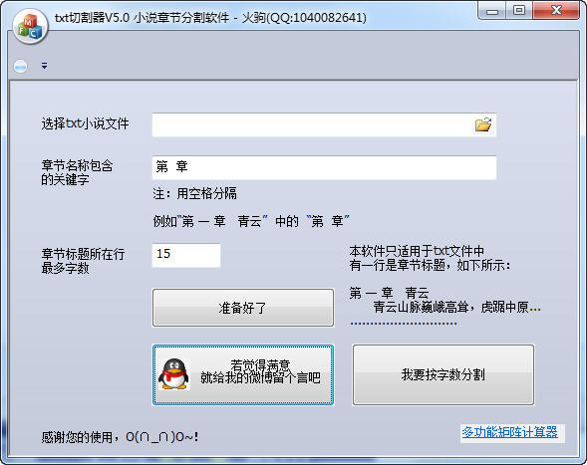The image size is (587, 465).
Task: Maximize the txt切割器 window
Action: 519,11
